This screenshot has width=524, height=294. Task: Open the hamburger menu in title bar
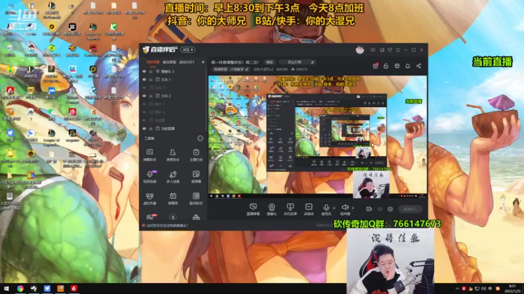(x=398, y=50)
